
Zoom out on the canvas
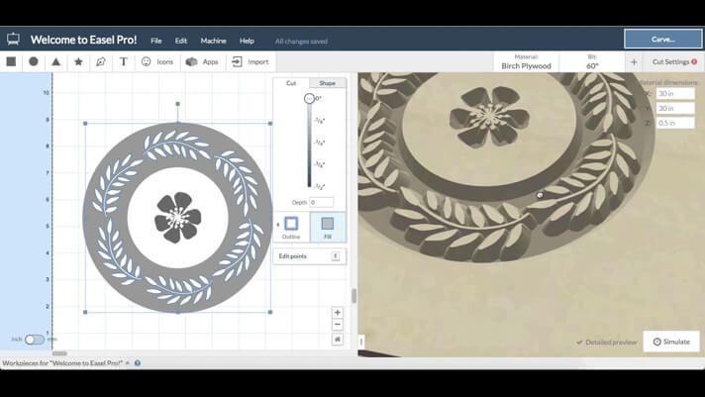(x=338, y=325)
